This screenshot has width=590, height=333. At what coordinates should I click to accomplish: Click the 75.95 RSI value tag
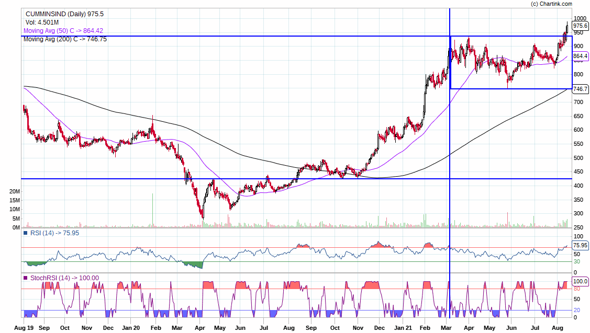[580, 245]
